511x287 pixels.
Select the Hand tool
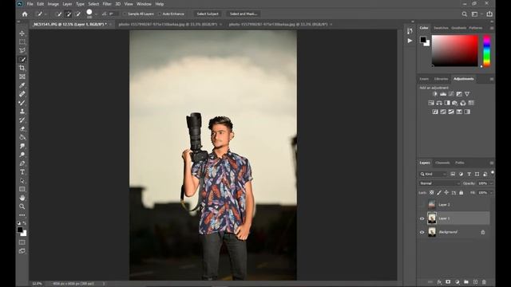point(22,198)
